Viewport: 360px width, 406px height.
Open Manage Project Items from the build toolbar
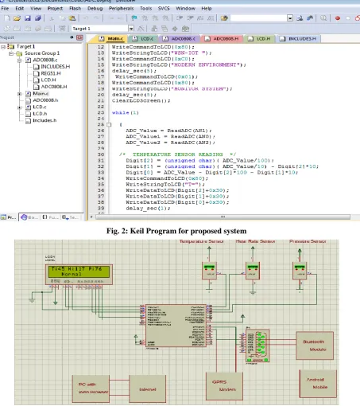coord(154,29)
